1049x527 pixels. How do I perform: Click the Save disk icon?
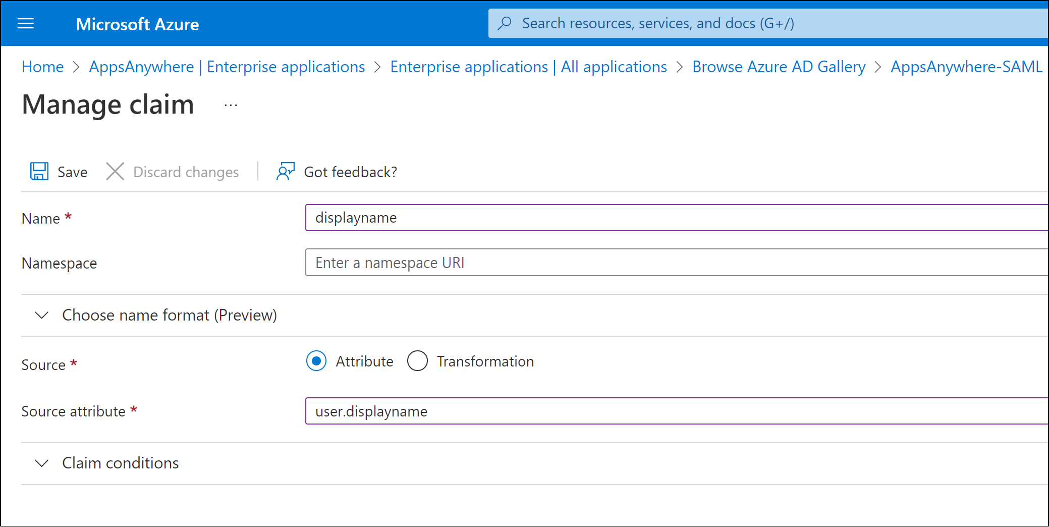tap(39, 171)
